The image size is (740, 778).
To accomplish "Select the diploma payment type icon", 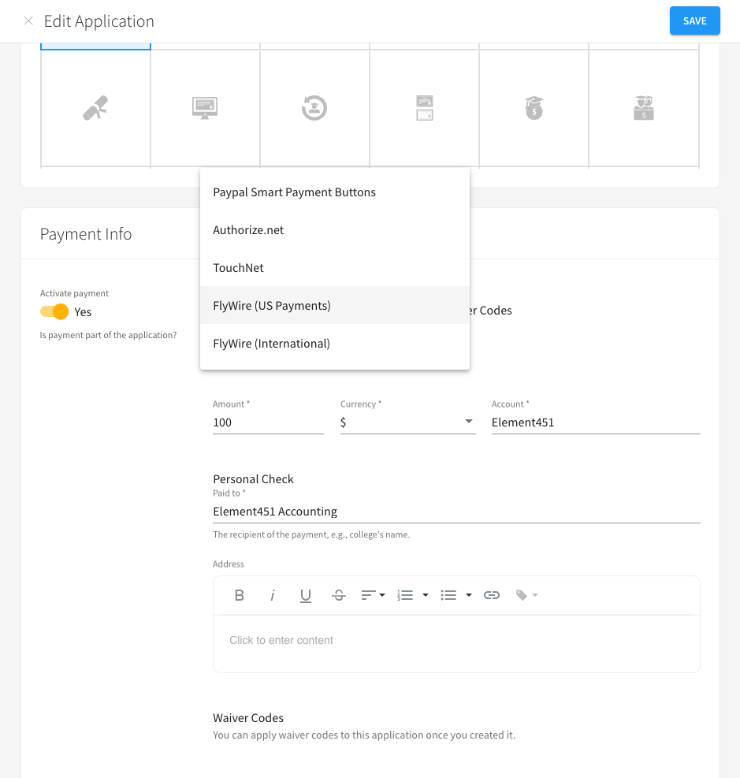I will [x=95, y=108].
